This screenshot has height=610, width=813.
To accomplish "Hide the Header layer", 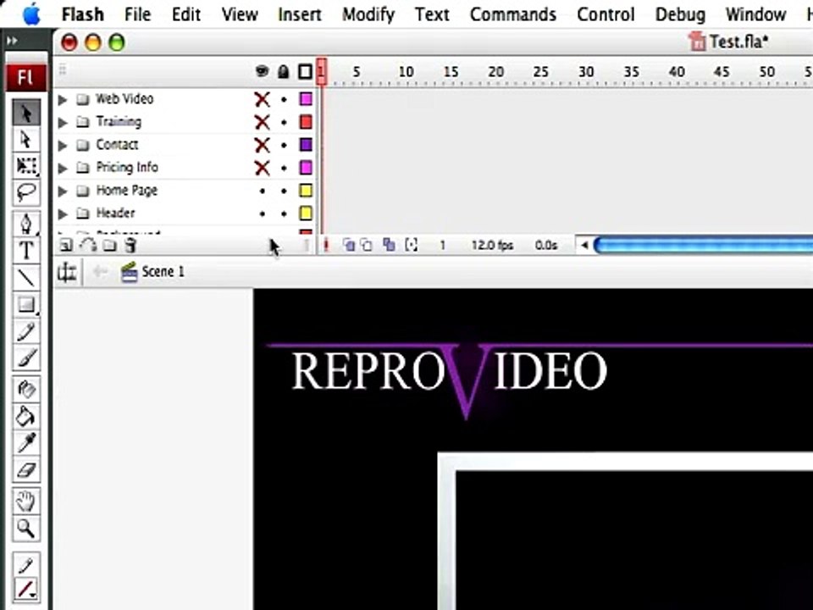I will (263, 213).
